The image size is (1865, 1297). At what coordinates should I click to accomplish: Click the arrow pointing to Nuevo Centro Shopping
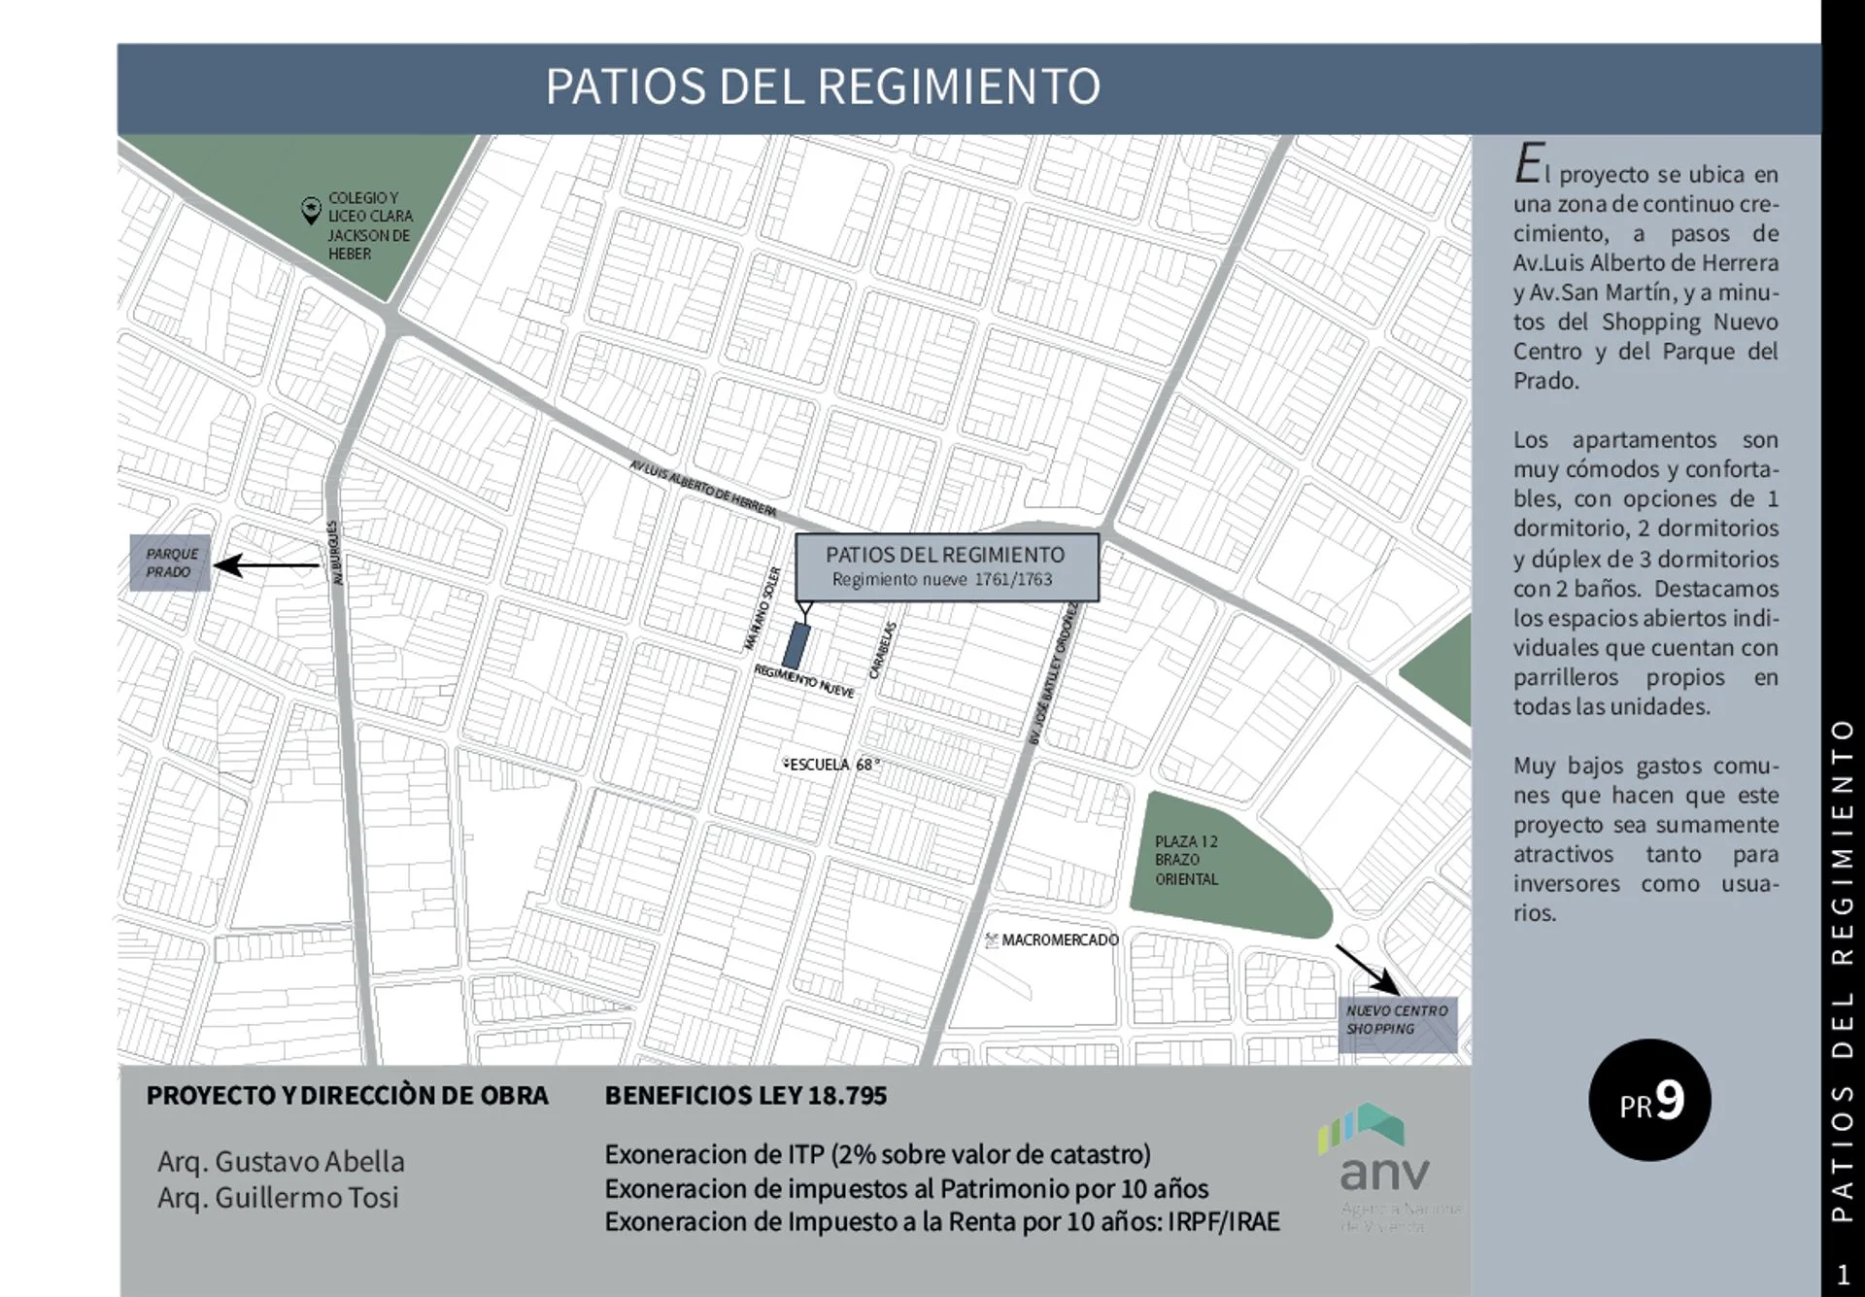1366,969
